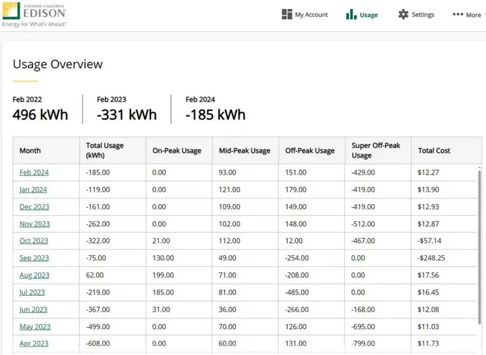Click the Settings gear icon
The image size is (486, 355).
pos(403,14)
